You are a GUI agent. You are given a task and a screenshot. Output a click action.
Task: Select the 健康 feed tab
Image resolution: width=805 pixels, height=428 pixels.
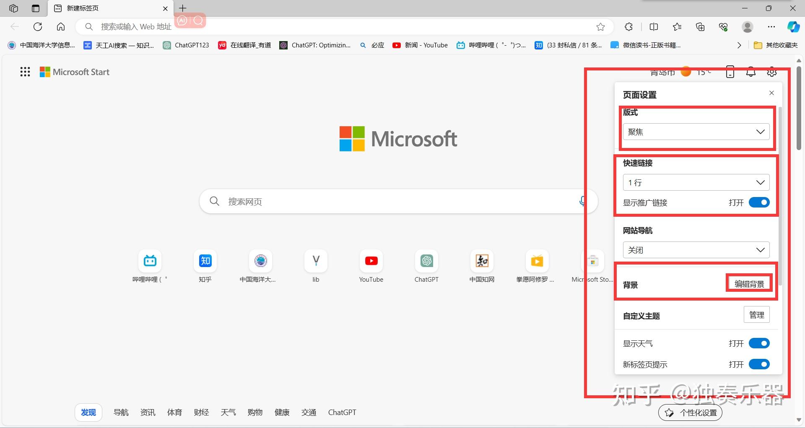tap(282, 412)
